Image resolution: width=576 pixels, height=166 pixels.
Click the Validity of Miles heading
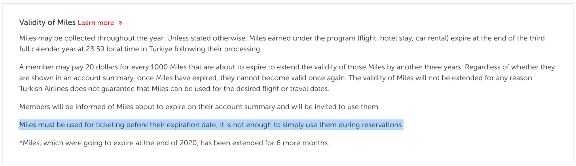point(47,22)
